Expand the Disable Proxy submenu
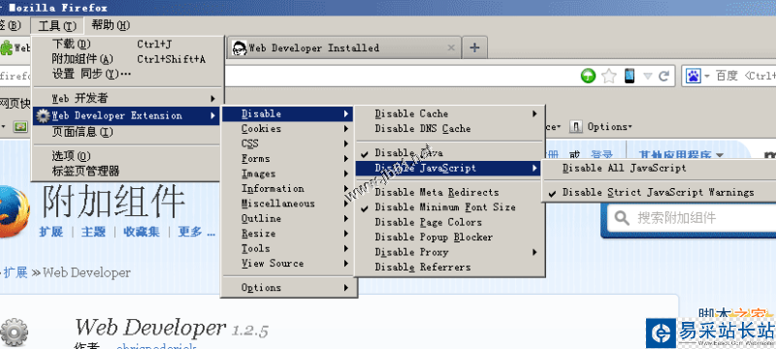 point(449,252)
